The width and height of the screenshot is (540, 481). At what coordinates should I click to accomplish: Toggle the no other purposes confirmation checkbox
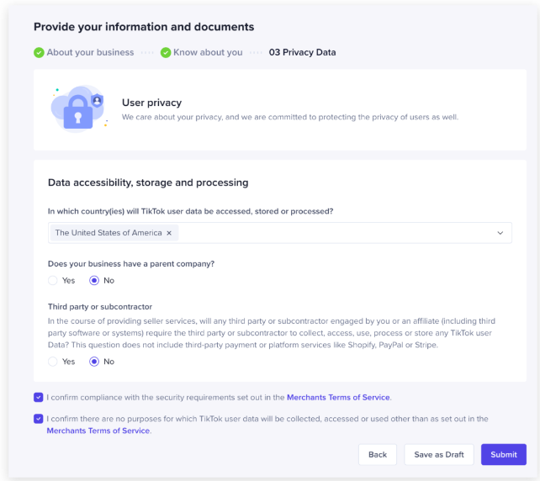(39, 418)
